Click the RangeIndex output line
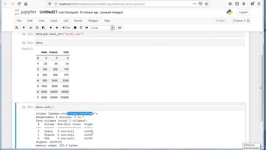Viewport: 266px width, 150px height. click(x=60, y=117)
